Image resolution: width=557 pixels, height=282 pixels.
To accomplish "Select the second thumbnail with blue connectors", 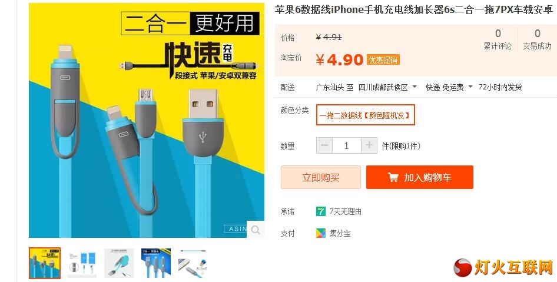I will pyautogui.click(x=82, y=263).
